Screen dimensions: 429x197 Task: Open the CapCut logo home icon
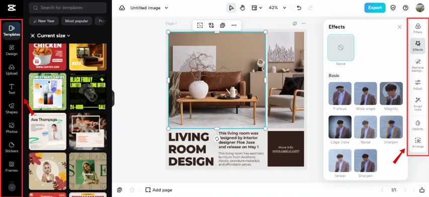12,8
